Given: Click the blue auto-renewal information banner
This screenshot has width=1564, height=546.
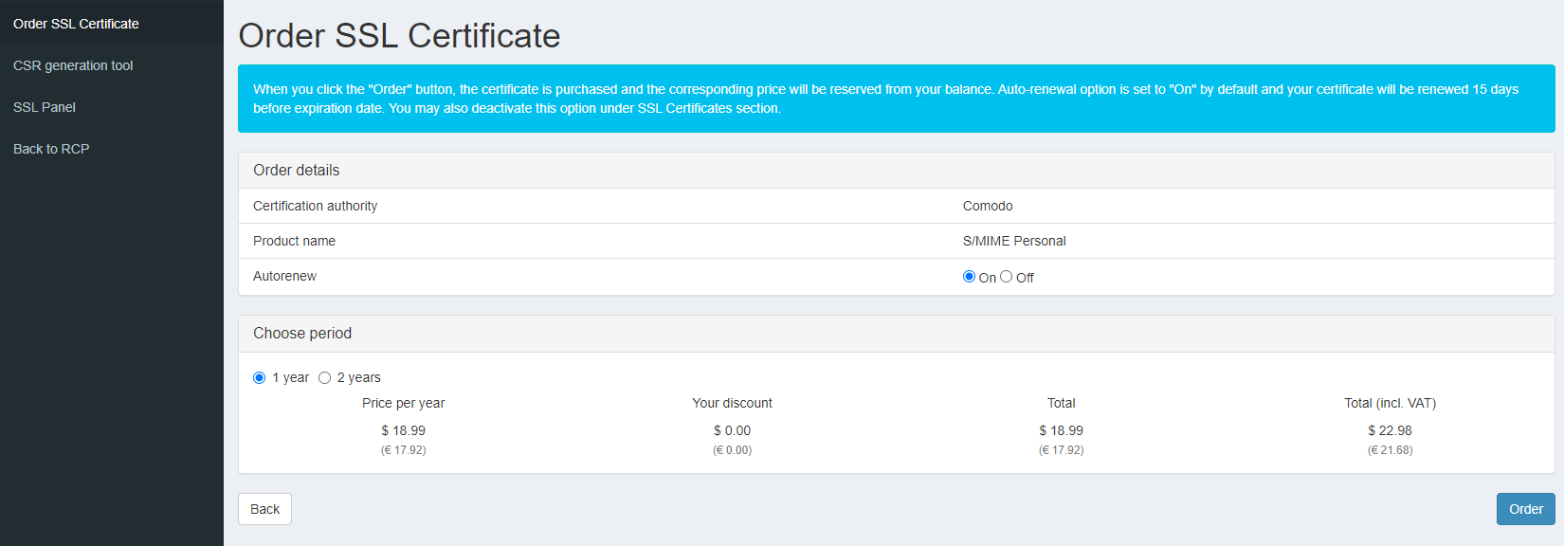Looking at the screenshot, I should (896, 99).
